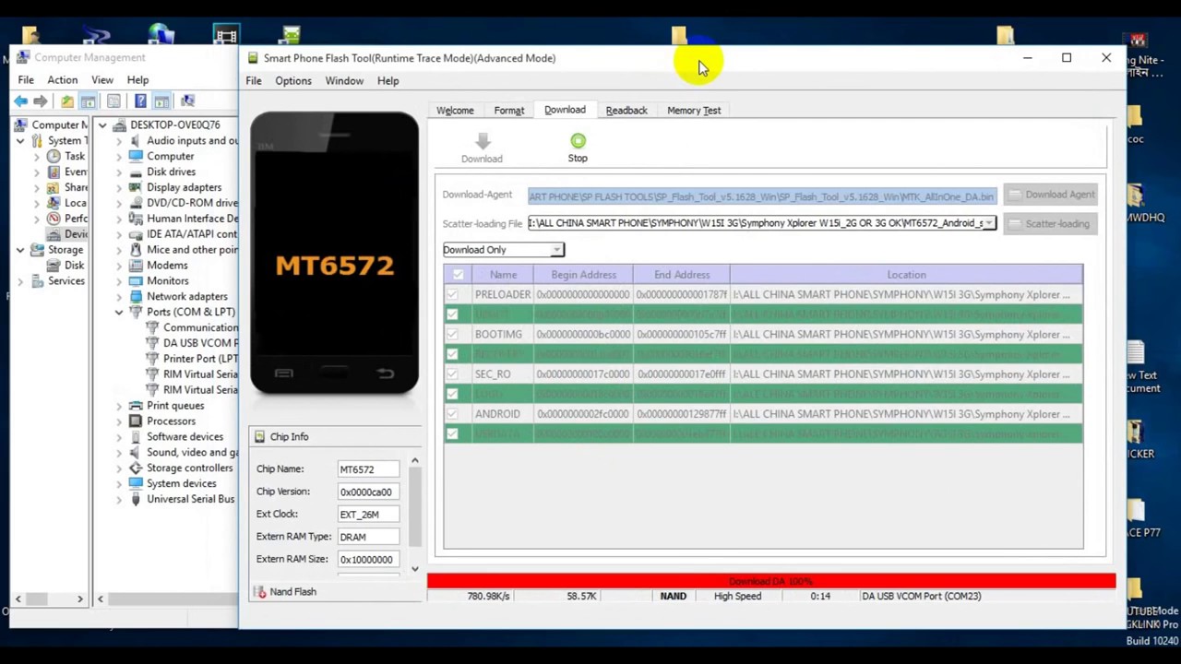Toggle the green row checkbox below BOOTIMG

pos(452,354)
